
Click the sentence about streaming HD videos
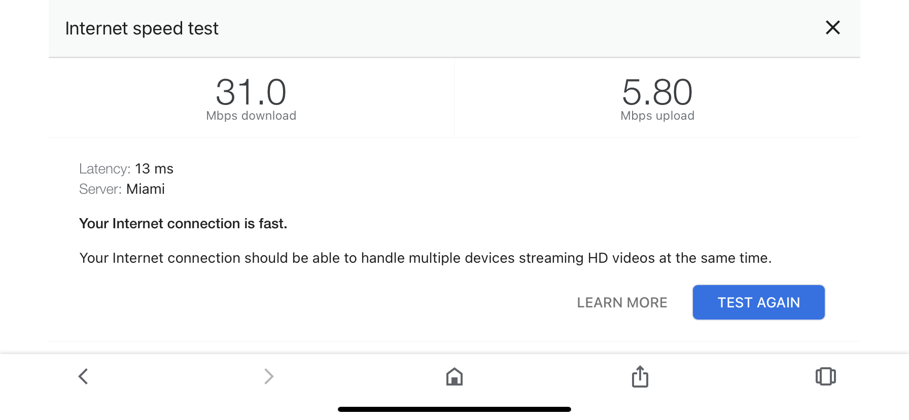(426, 258)
